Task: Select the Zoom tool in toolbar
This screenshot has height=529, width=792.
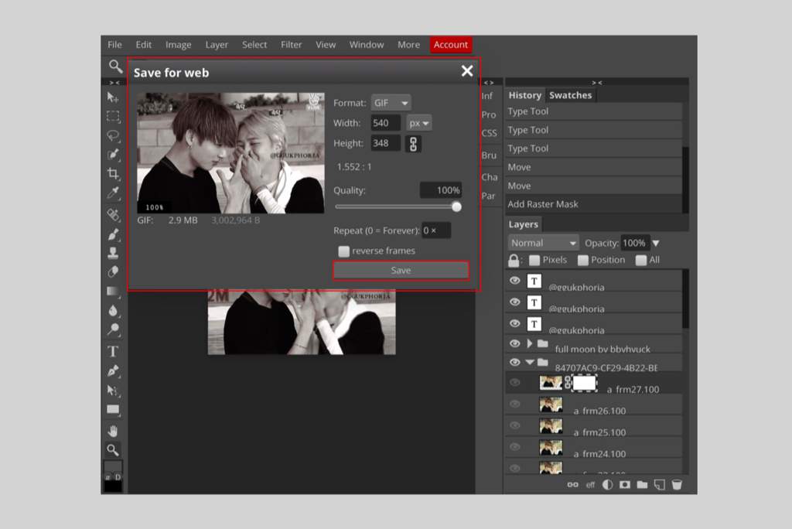Action: 113,449
